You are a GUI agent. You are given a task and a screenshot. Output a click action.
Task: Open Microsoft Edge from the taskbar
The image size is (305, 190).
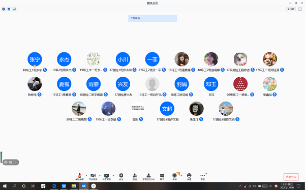tap(54, 186)
